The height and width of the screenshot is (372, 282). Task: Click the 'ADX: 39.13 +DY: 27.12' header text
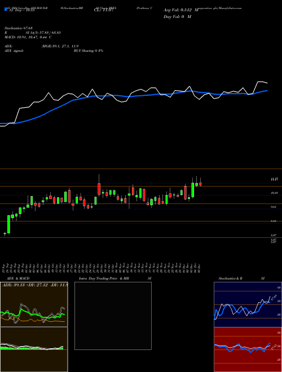click(25, 285)
